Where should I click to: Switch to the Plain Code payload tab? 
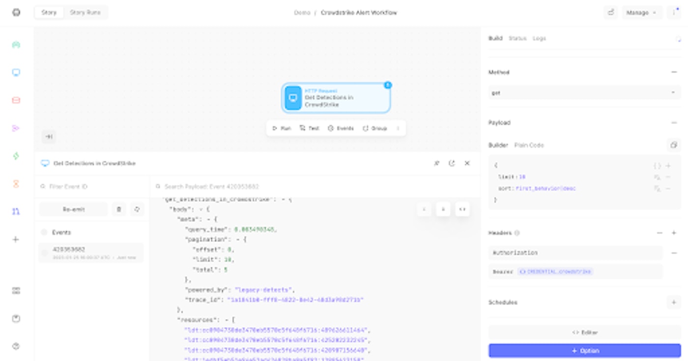[x=529, y=145]
